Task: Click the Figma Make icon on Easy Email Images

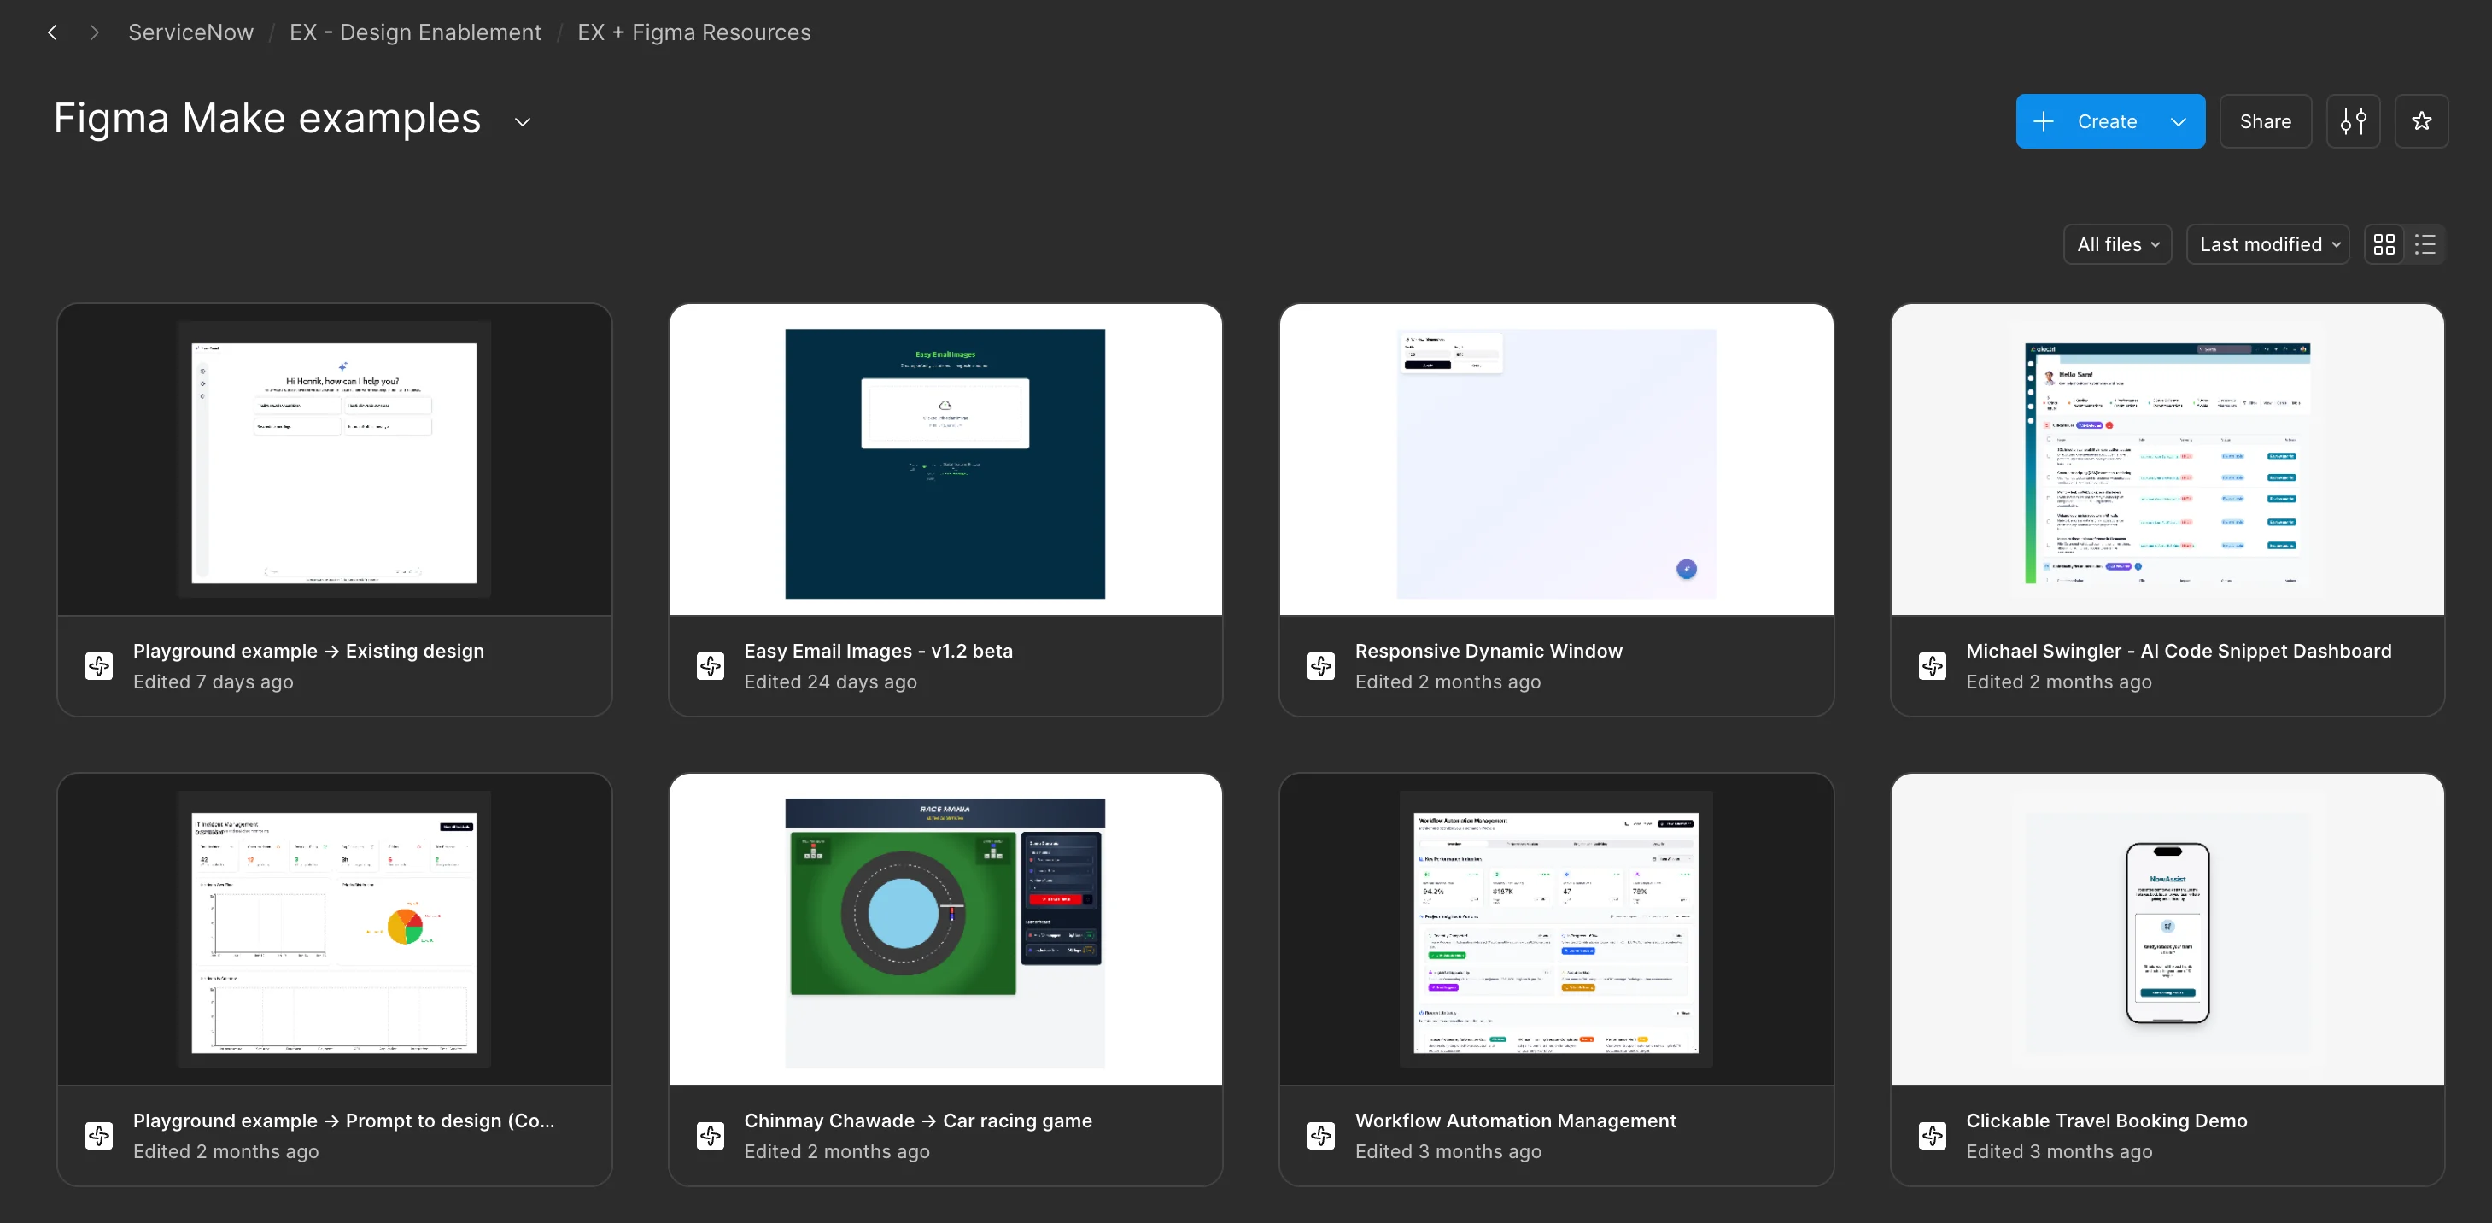Action: pyautogui.click(x=710, y=665)
